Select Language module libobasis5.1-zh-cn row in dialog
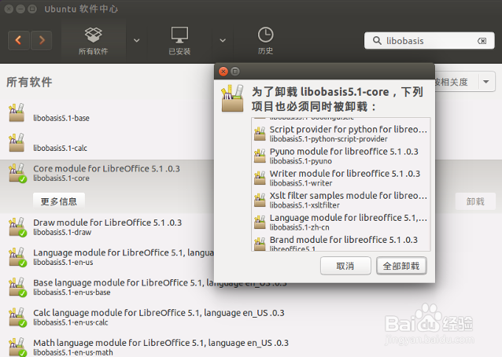 click(x=341, y=223)
